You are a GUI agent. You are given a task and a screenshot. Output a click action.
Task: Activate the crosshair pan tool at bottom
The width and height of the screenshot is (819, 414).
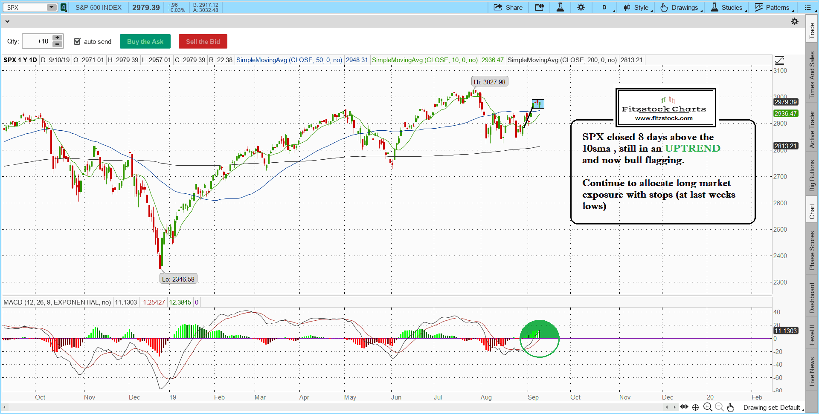(695, 407)
